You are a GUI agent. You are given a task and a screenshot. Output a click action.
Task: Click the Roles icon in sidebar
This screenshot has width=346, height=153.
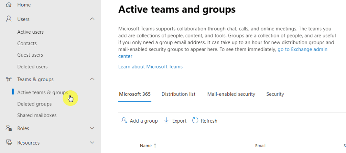[x=8, y=128]
